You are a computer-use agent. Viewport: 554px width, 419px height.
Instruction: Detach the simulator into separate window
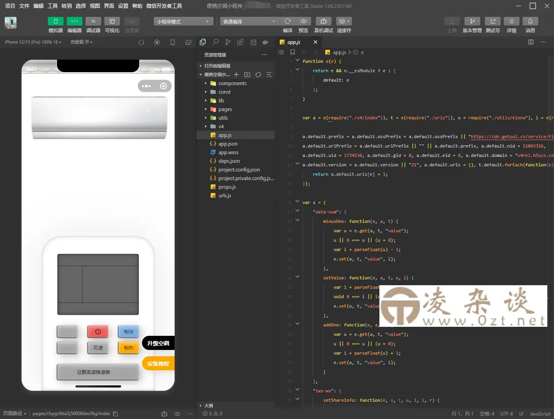pos(188,42)
